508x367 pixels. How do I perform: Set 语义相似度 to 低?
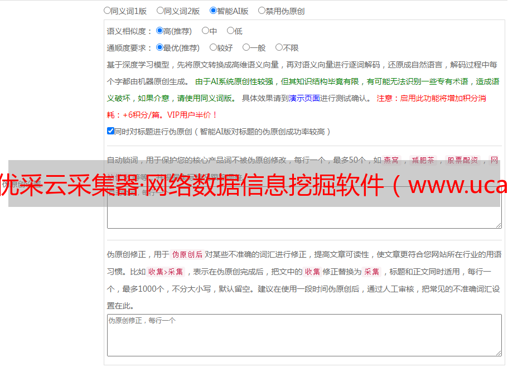click(x=230, y=31)
